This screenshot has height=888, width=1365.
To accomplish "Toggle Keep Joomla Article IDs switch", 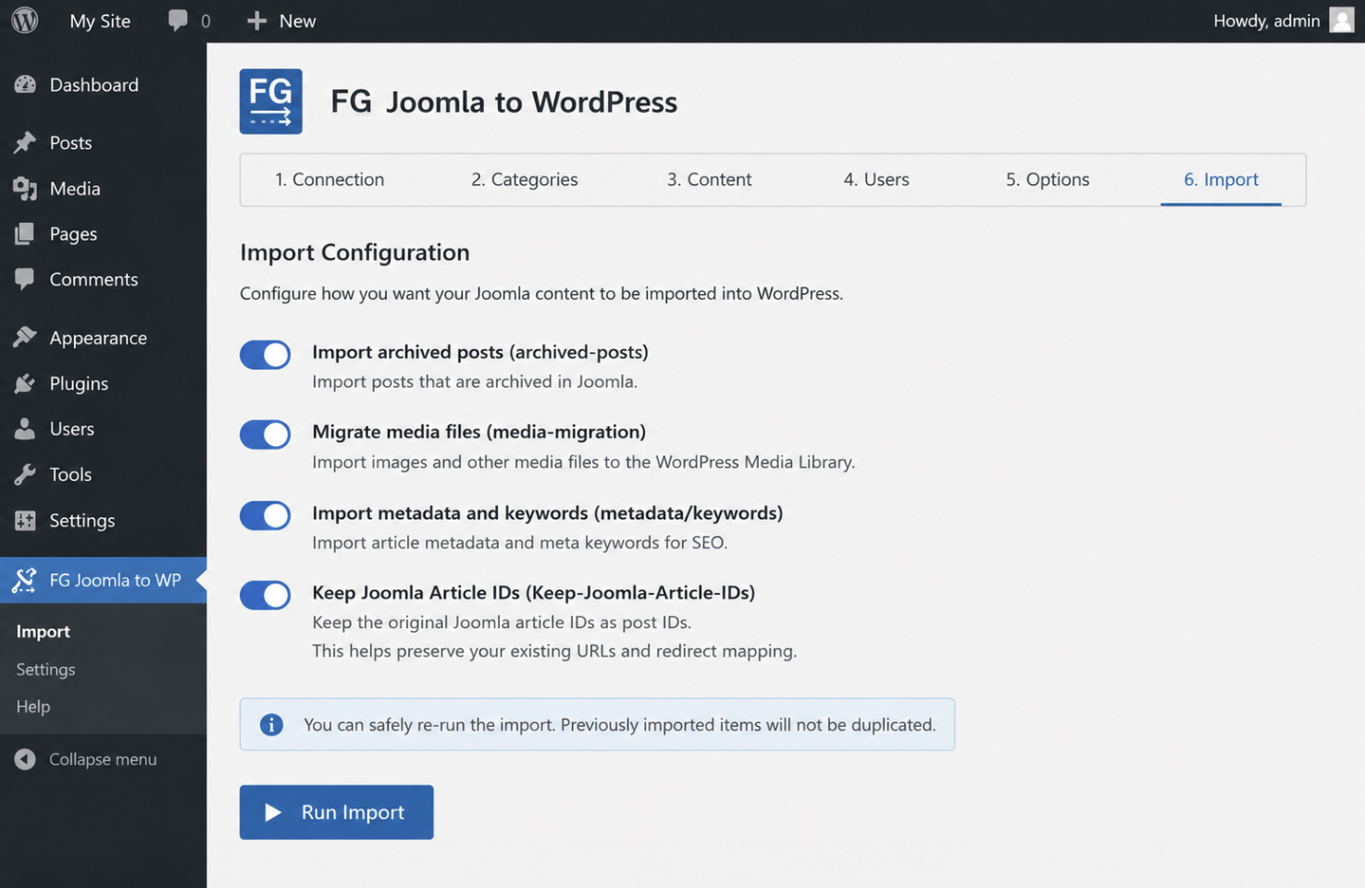I will pyautogui.click(x=266, y=595).
